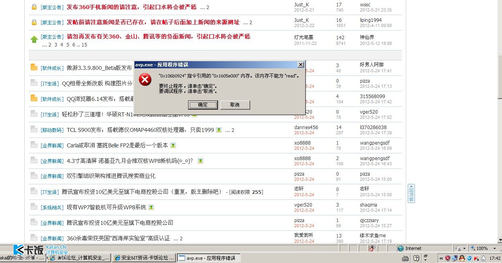Open the Carla或取消 塞班Belle FP2 thread

pos(117,145)
